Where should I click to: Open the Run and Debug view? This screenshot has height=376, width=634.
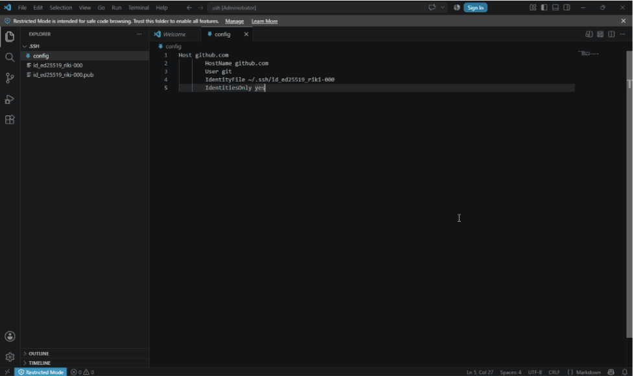tap(10, 99)
